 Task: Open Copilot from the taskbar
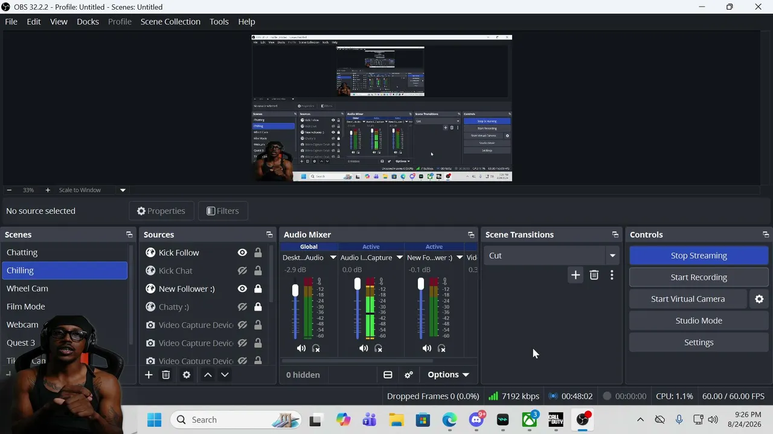[x=343, y=420]
